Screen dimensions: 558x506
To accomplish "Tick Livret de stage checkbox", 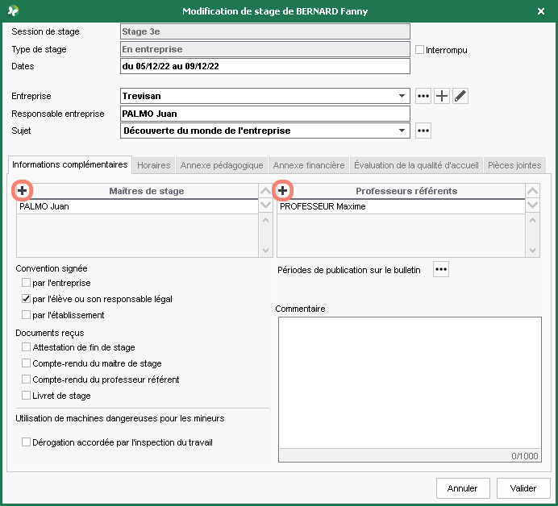I will tap(26, 396).
